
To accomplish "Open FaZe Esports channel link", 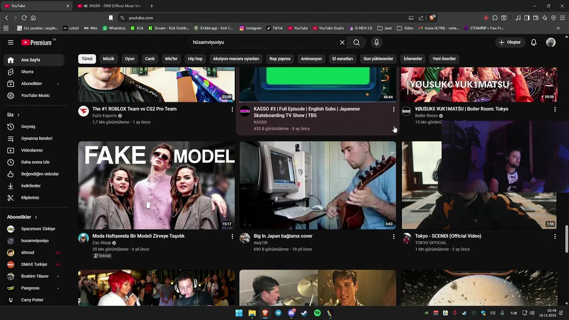I will click(104, 116).
